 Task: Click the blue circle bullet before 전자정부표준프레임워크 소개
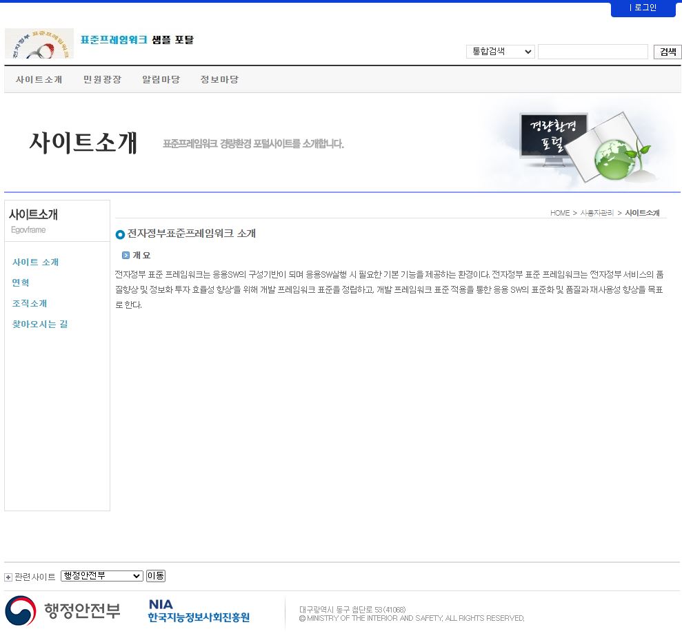120,235
